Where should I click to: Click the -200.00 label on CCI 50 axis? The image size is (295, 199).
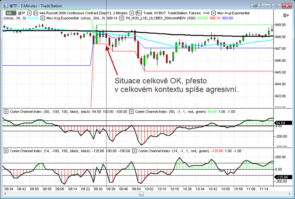[x=280, y=136]
